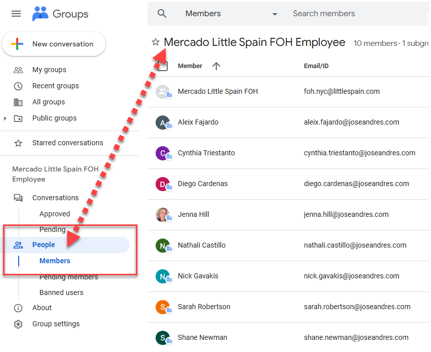
Task: Open member name Shane Newman
Action: tap(202, 337)
